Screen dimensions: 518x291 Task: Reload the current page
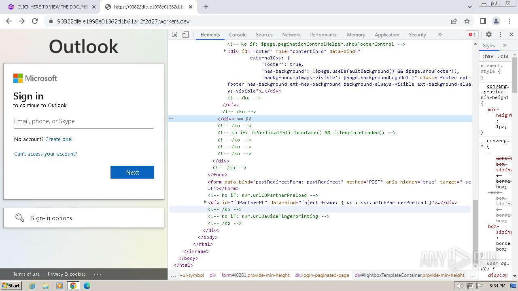tap(35, 21)
